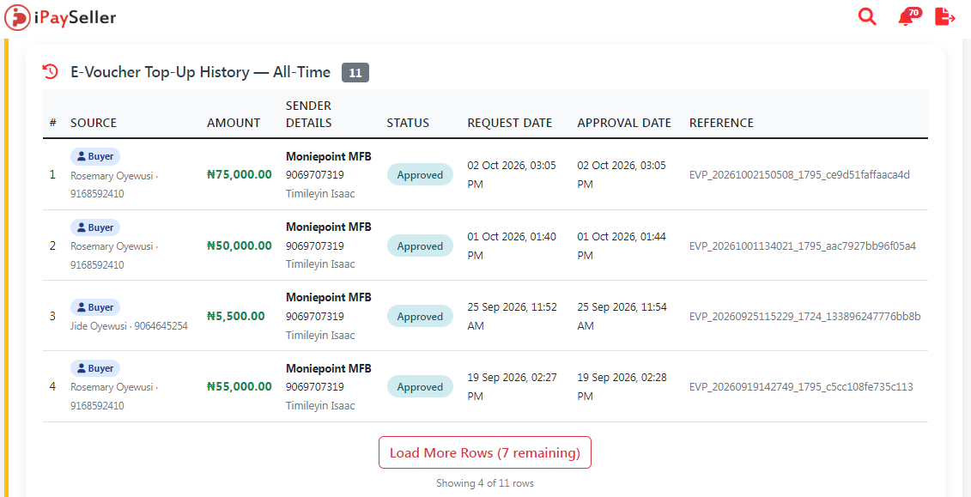Click Buyer badge in row 4
Image resolution: width=971 pixels, height=497 pixels.
coord(94,368)
